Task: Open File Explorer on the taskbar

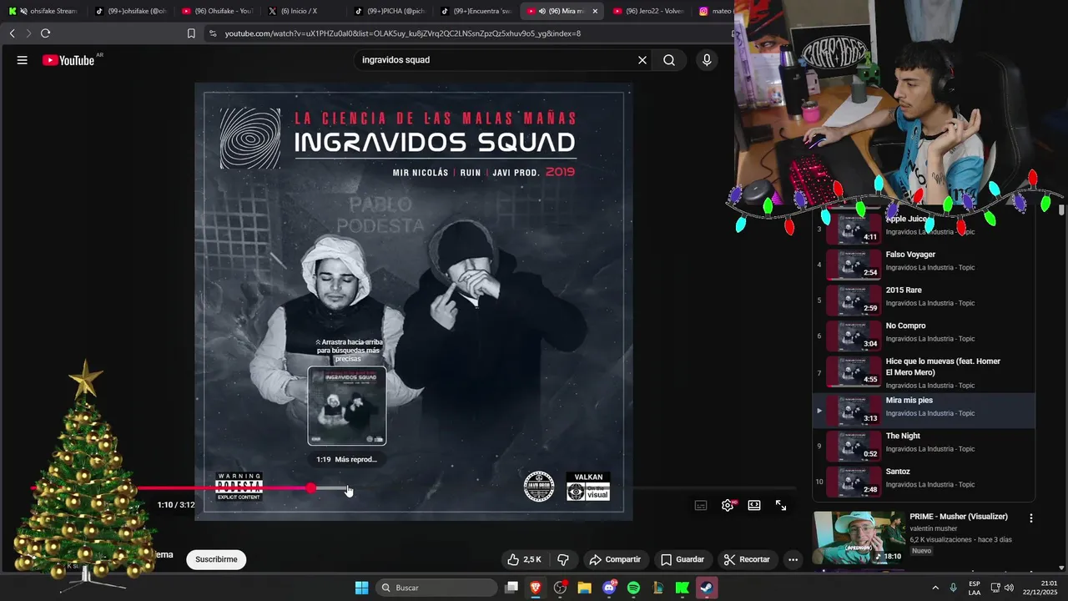Action: [x=584, y=588]
